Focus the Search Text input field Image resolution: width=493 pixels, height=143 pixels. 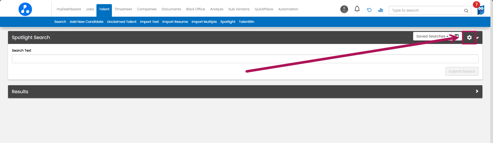point(245,59)
